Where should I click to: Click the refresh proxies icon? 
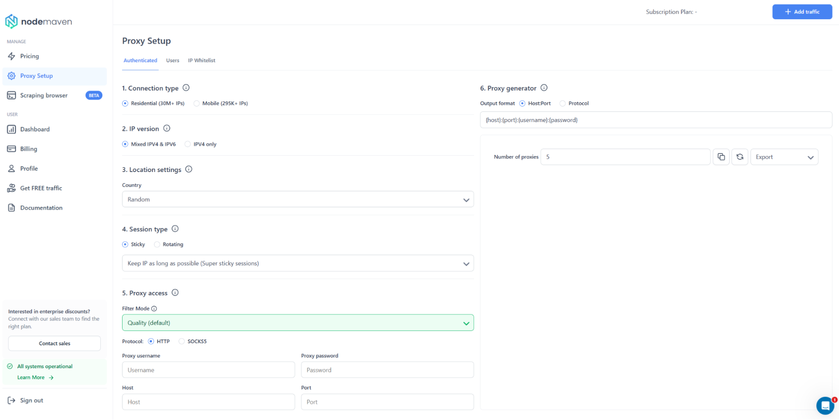(x=740, y=157)
